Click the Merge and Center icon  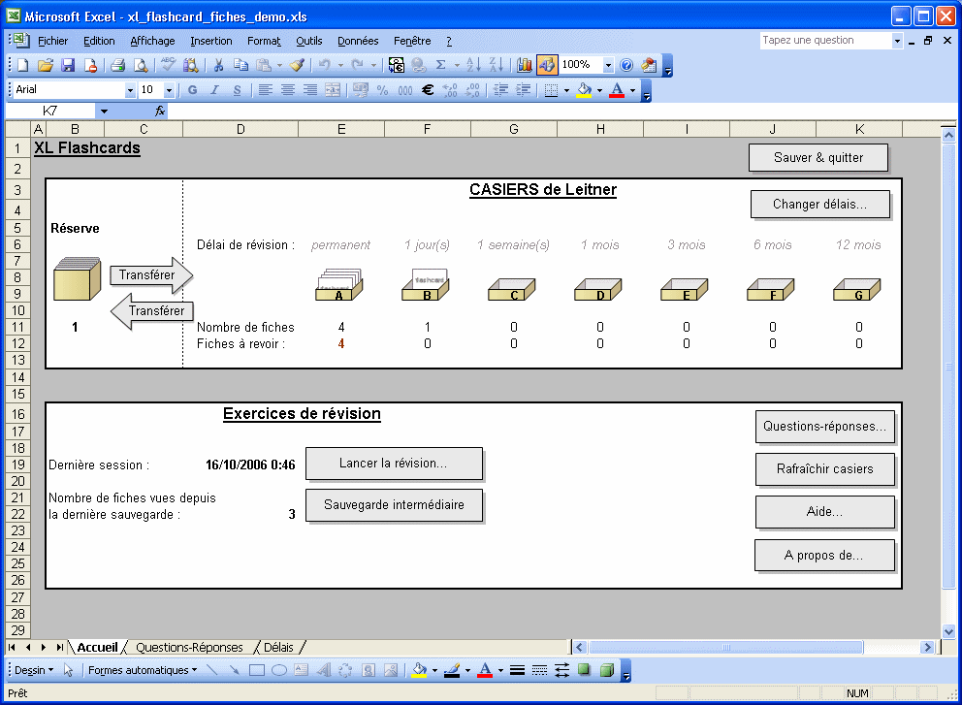click(x=333, y=90)
